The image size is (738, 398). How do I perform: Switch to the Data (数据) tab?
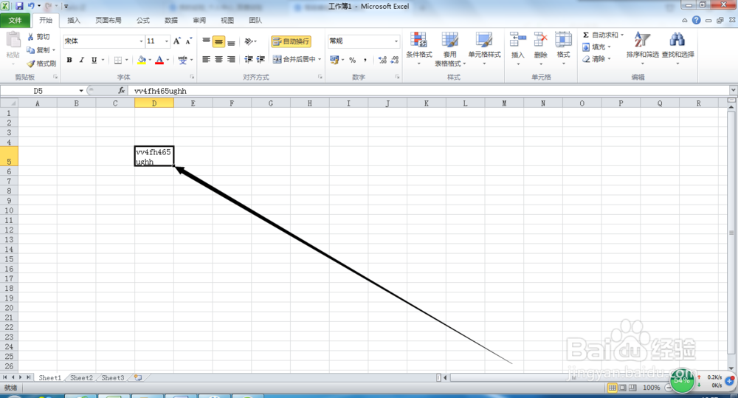click(171, 20)
